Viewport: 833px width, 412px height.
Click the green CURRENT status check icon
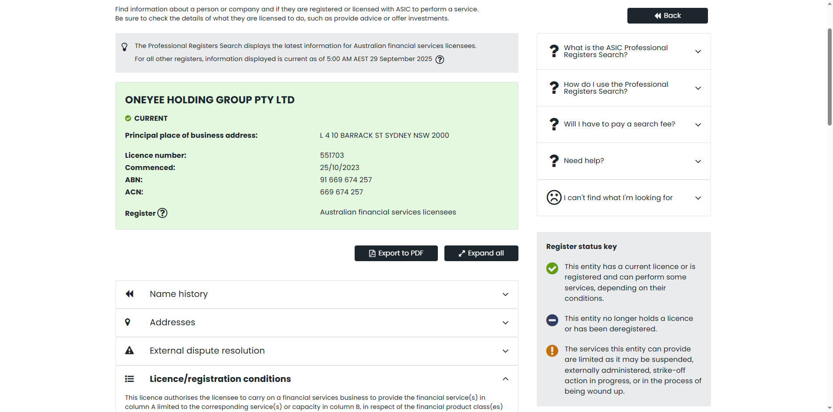click(x=128, y=118)
